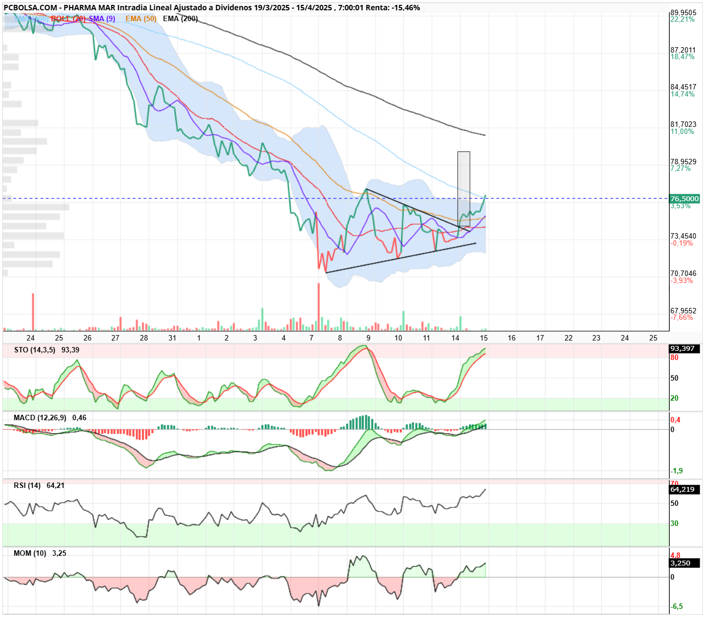The image size is (705, 617).
Task: Click the 0 level in the MOM panel
Action: (673, 577)
